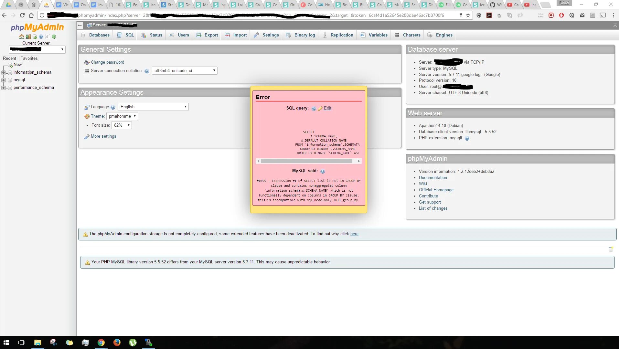Viewport: 619px width, 349px height.
Task: Open the More settings link
Action: 103,136
